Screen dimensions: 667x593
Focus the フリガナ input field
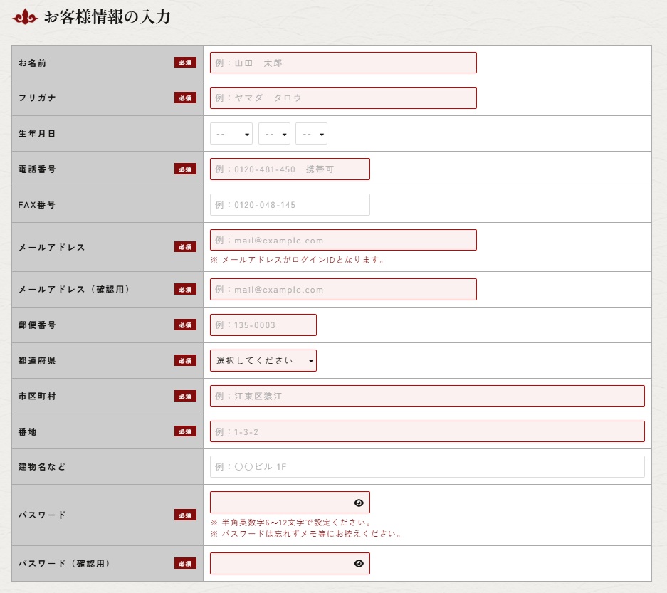coord(342,98)
